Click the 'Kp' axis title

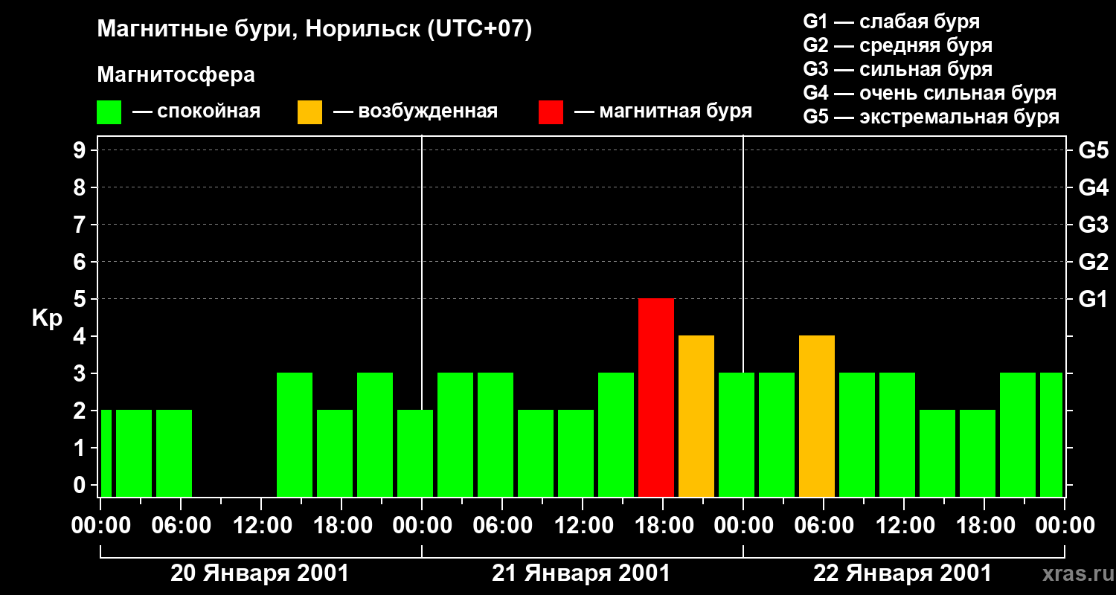point(47,319)
